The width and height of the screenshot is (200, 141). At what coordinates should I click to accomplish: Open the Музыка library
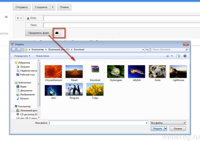22,98
